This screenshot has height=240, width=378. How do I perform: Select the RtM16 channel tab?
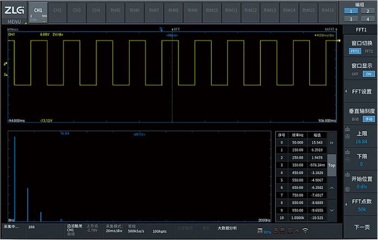tap(328, 12)
